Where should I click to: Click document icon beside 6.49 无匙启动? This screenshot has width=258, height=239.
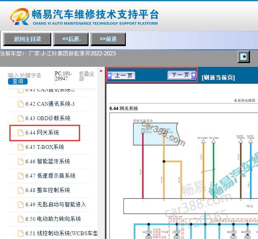point(21,204)
